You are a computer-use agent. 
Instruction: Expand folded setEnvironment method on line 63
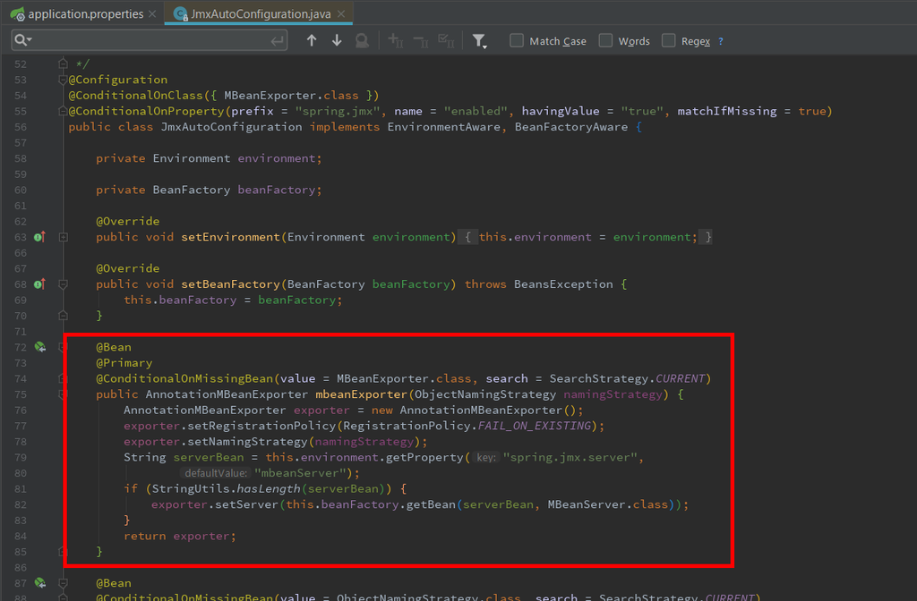tap(64, 237)
